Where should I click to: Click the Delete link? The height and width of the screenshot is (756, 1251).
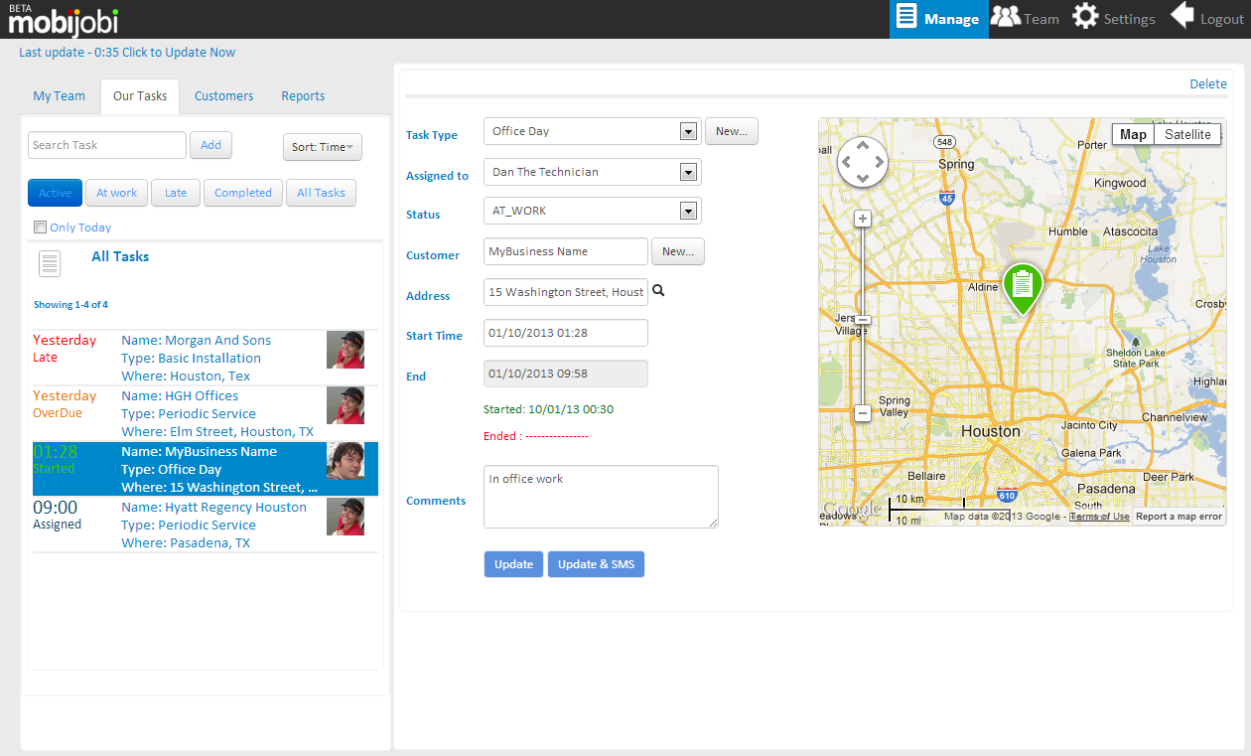pos(1208,84)
